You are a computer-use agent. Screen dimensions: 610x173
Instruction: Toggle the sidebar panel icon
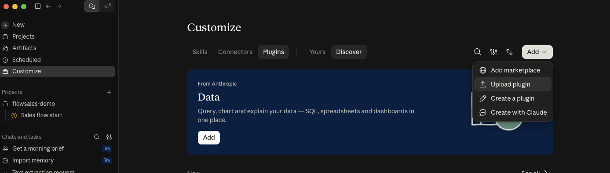38,6
